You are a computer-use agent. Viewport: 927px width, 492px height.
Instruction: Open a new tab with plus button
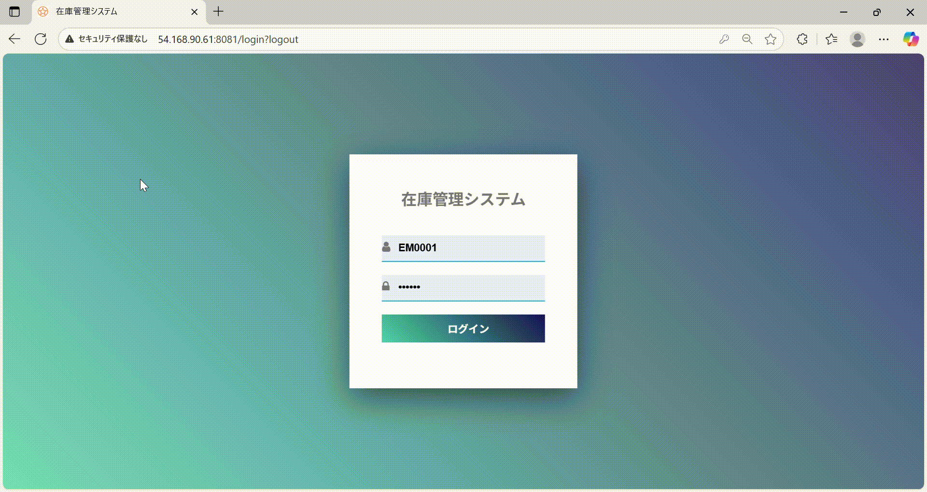218,12
